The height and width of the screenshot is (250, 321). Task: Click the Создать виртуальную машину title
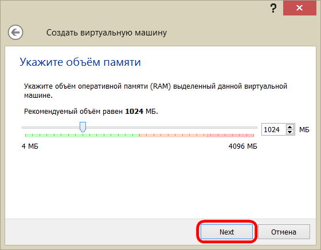(107, 33)
